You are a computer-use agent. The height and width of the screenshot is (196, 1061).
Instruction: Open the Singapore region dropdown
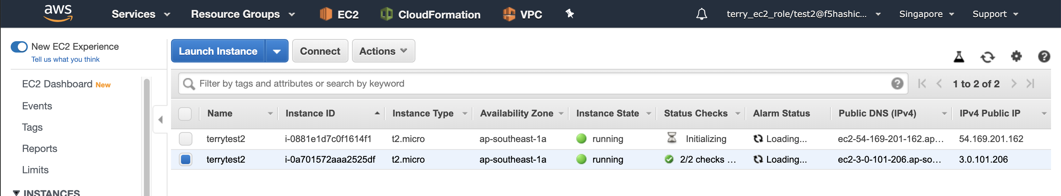(x=926, y=15)
